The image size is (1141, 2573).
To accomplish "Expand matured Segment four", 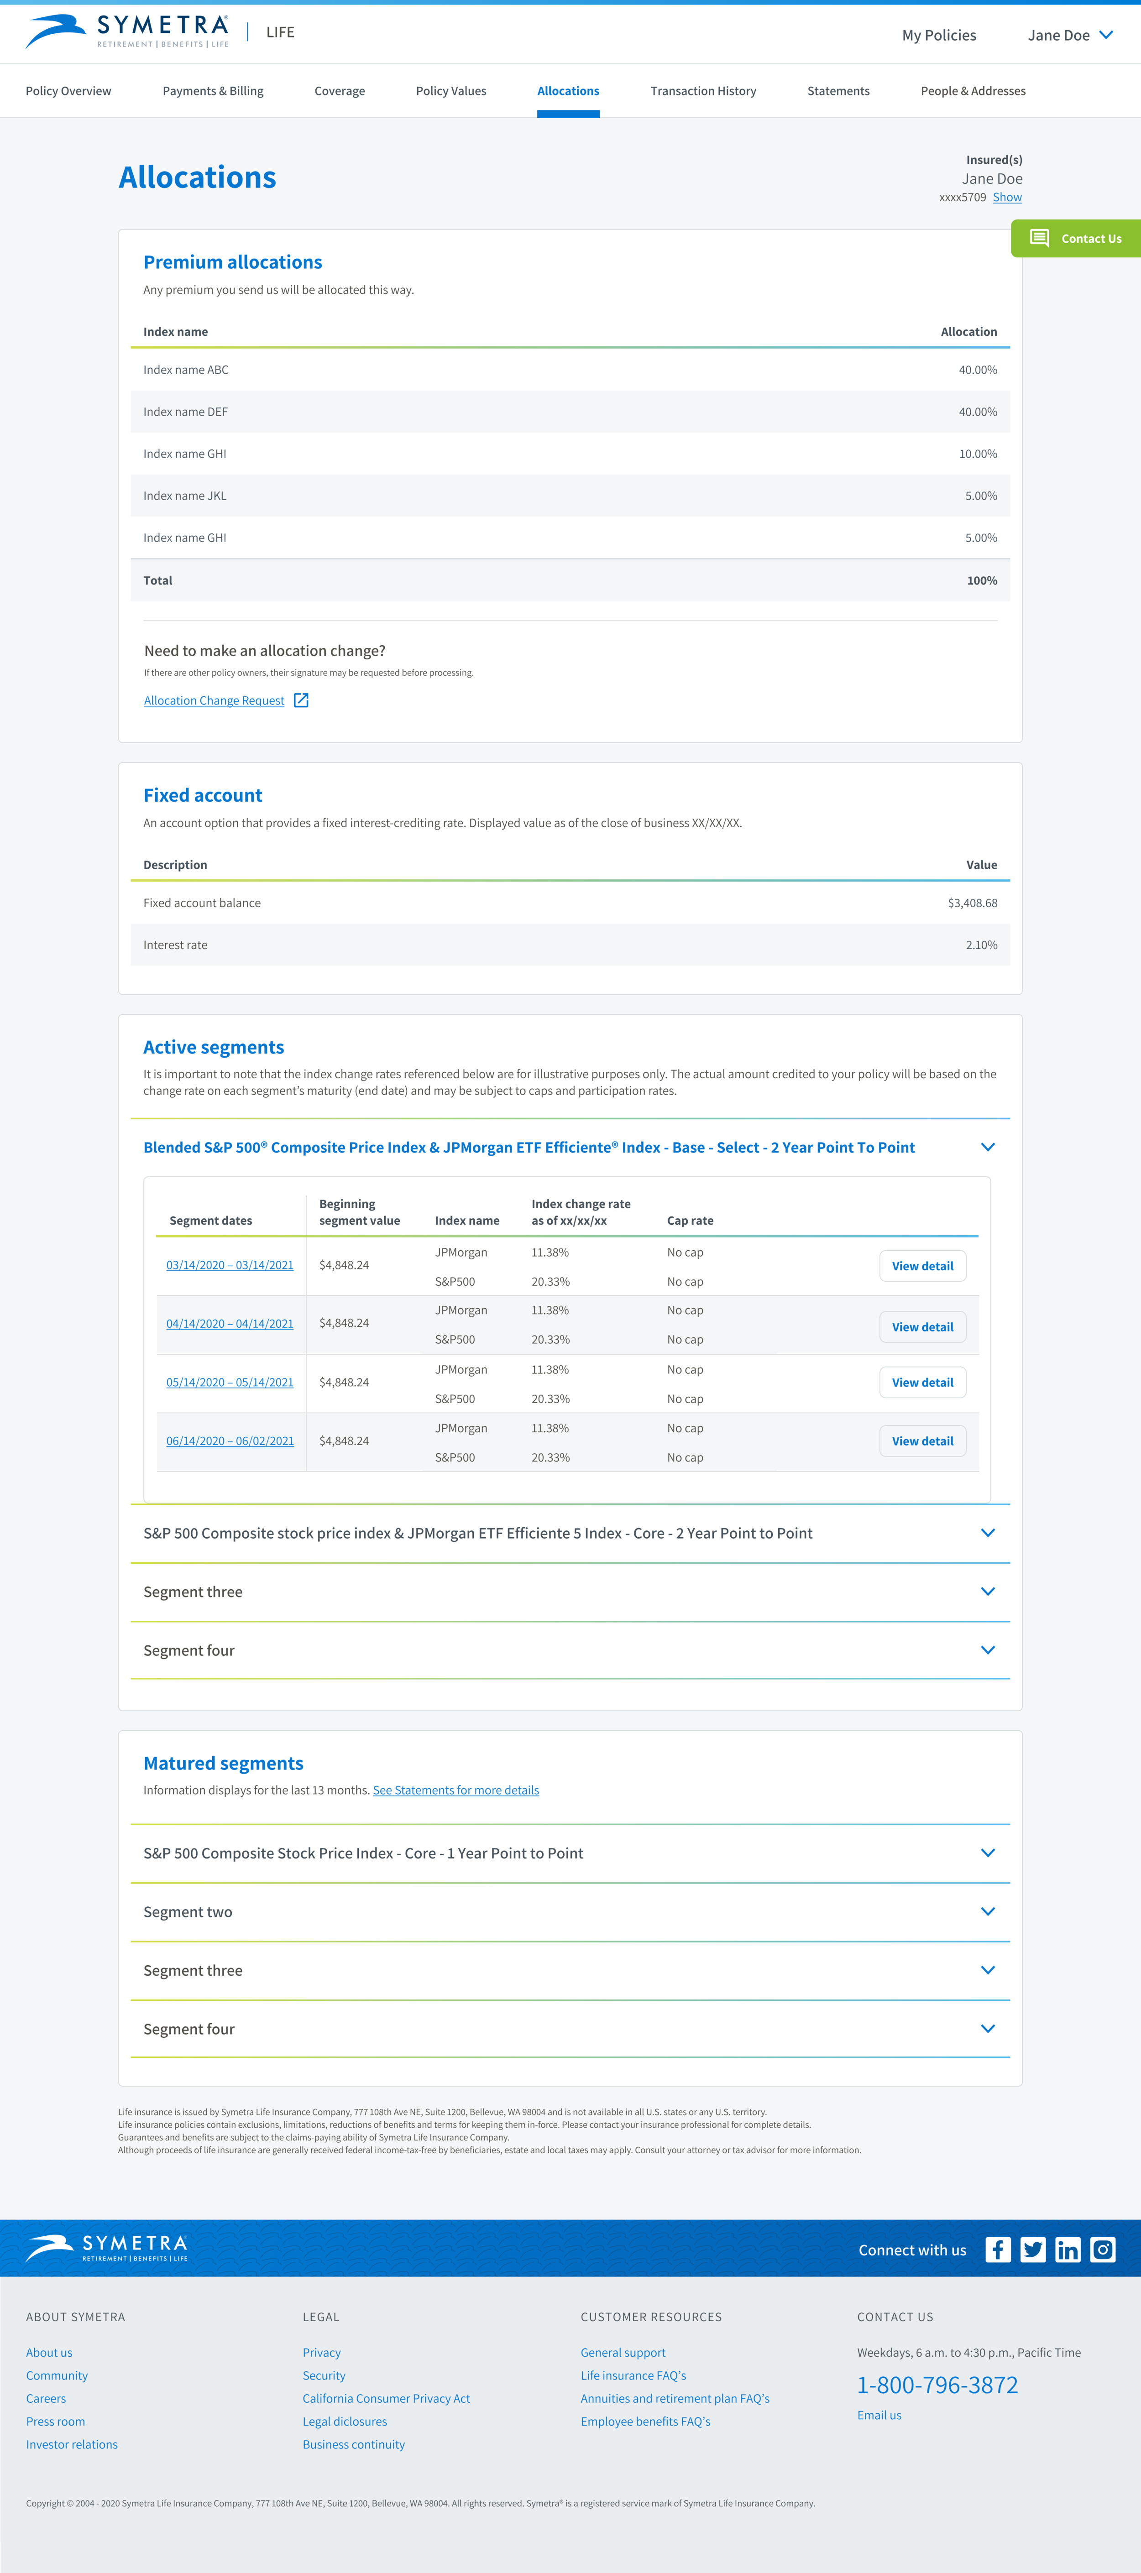I will pyautogui.click(x=987, y=2029).
